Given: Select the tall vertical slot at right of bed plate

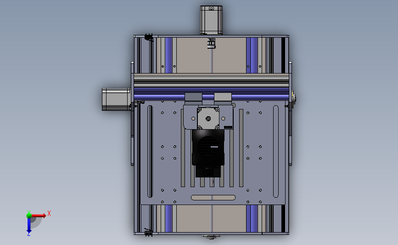Looking at the screenshot, I should pos(275,152).
